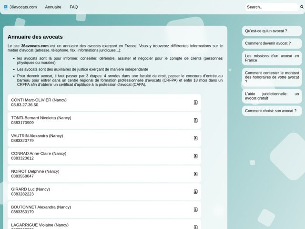Open contact card icon for BOUTONNET Alexandra
The height and width of the screenshot is (229, 305).
[196, 210]
